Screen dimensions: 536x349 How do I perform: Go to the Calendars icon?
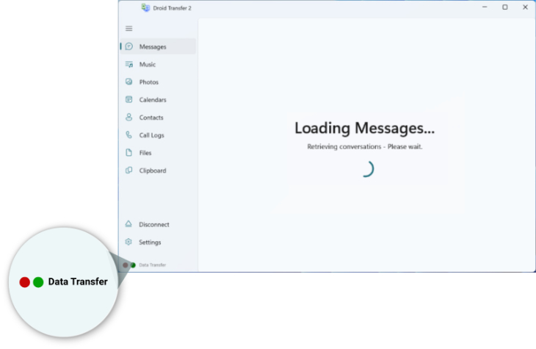(x=129, y=100)
